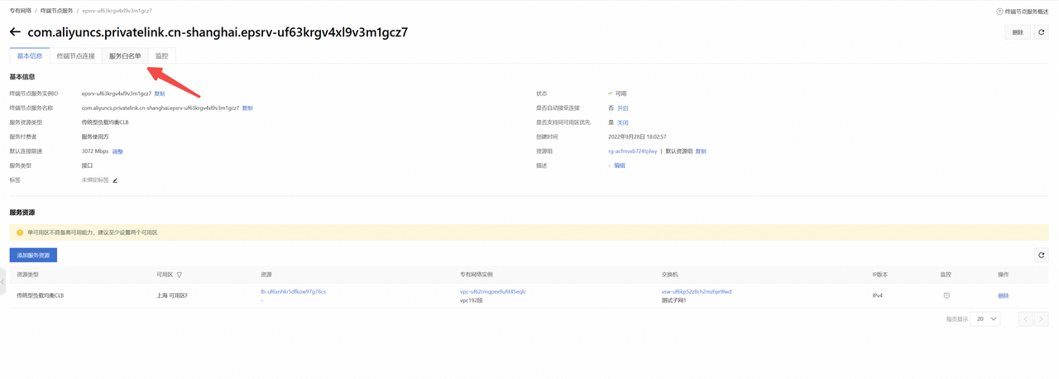Open the 每页显示 20 page size dropdown

986,319
